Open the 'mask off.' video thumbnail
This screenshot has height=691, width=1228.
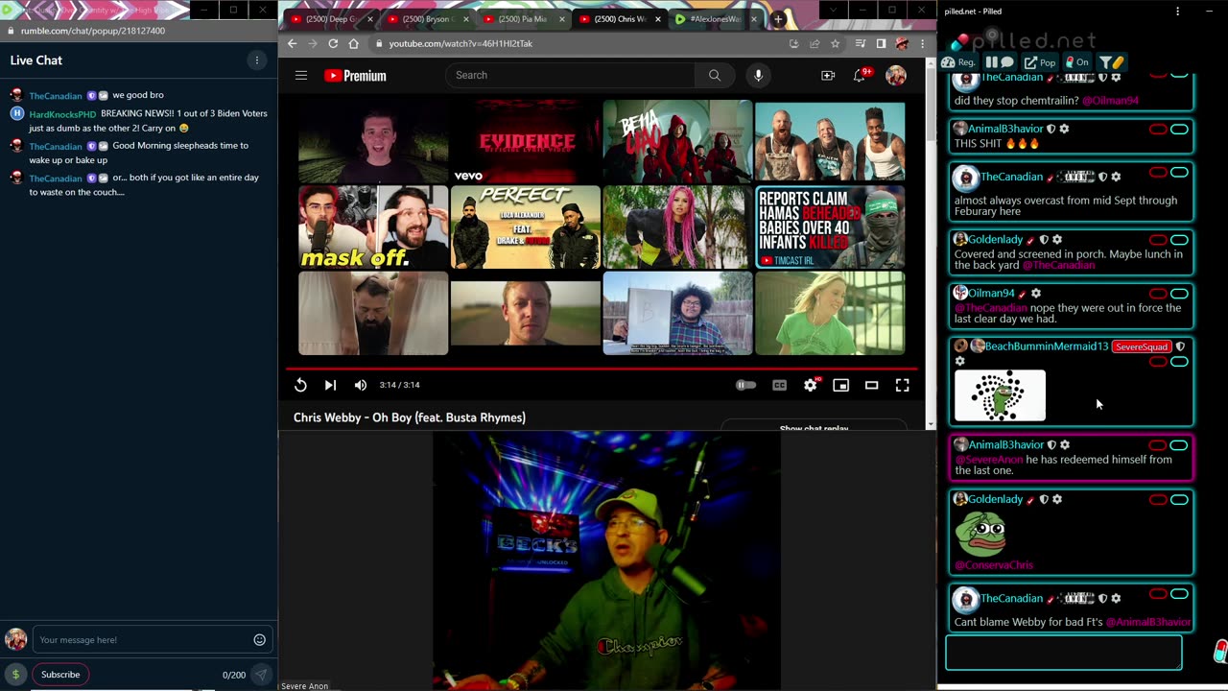pyautogui.click(x=373, y=227)
